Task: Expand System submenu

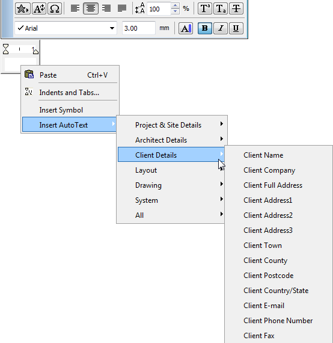Action: click(171, 200)
